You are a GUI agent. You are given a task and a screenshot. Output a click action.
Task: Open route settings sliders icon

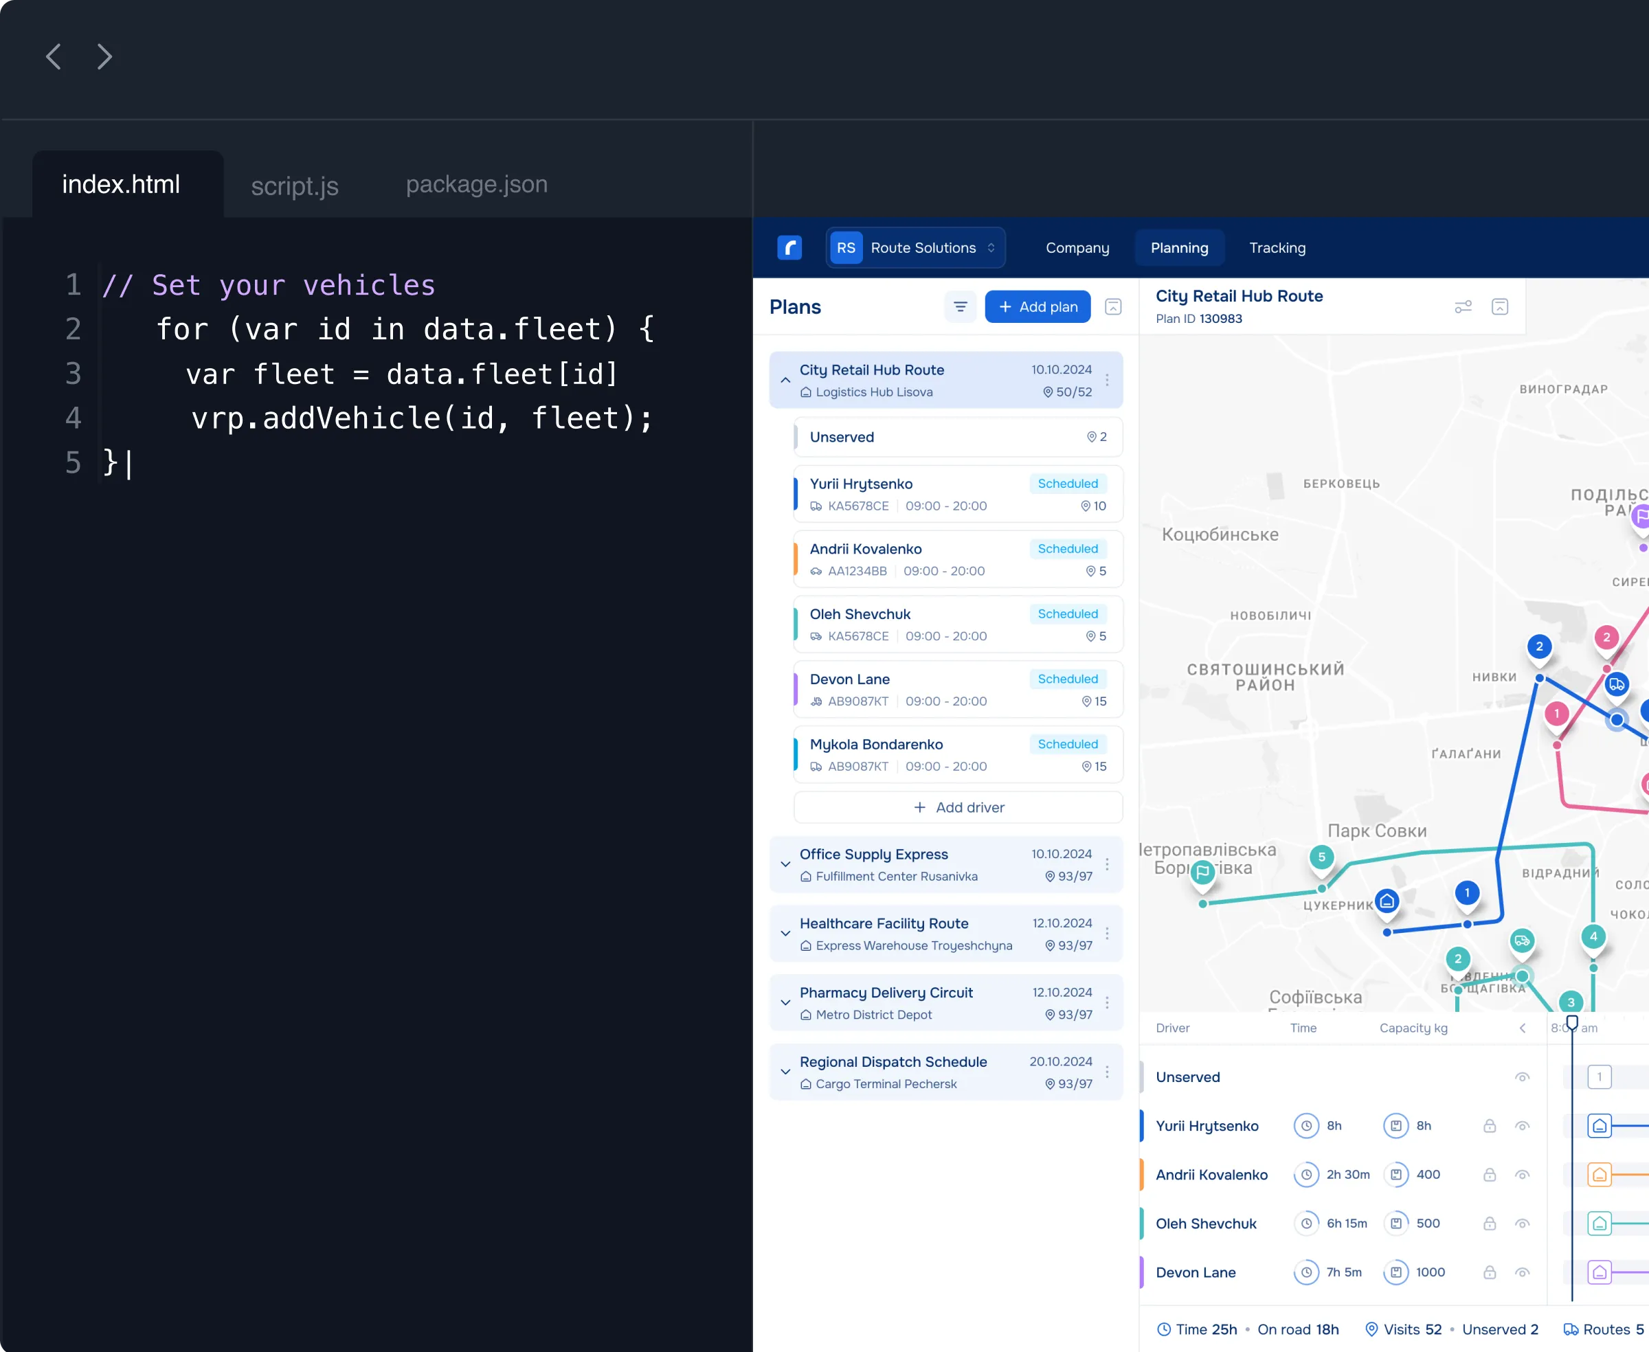tap(1463, 307)
